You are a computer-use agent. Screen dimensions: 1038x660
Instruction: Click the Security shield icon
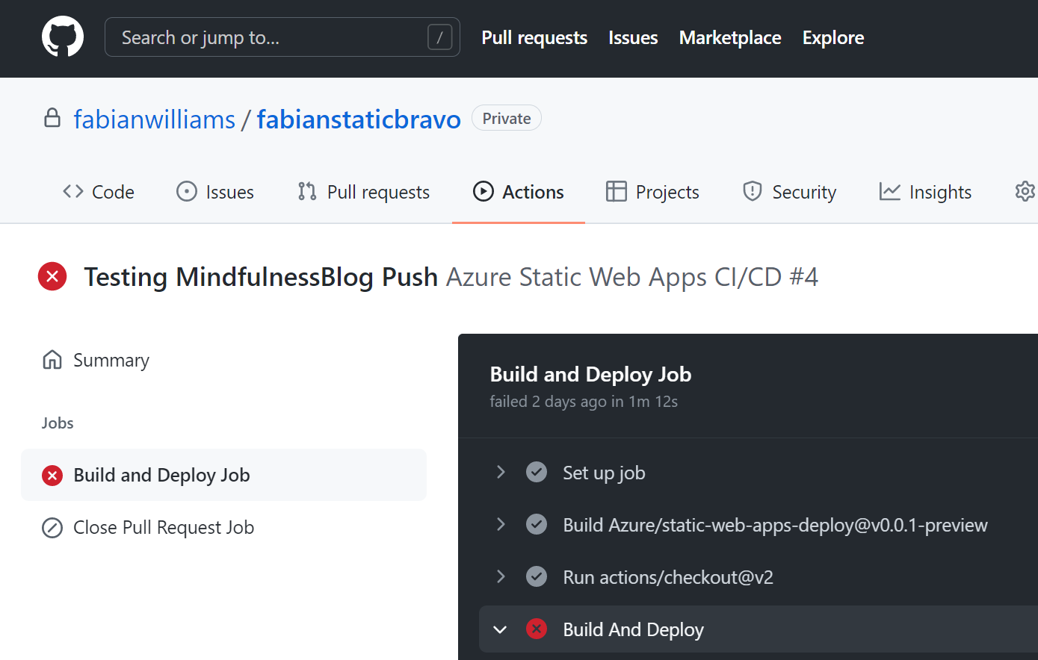click(x=752, y=192)
